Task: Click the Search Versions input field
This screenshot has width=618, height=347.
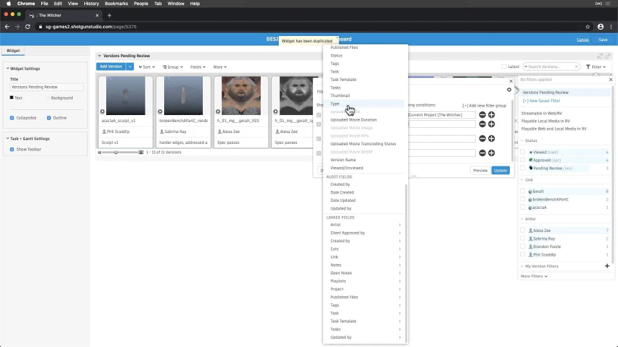Action: [550, 67]
